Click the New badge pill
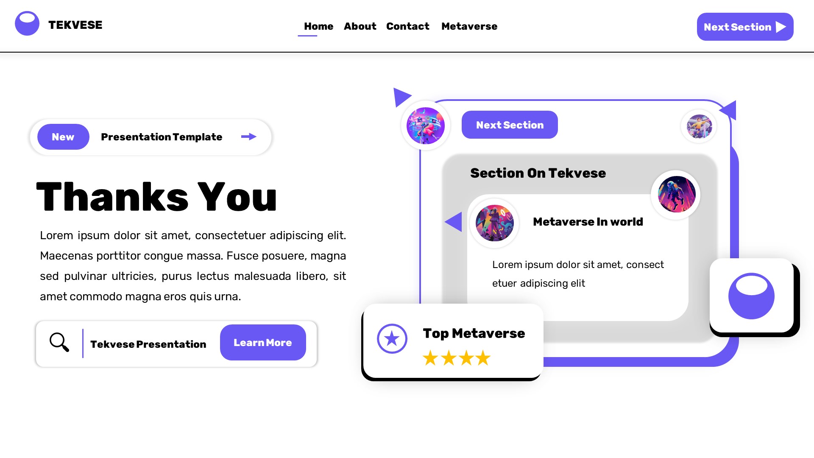Image resolution: width=814 pixels, height=458 pixels. point(63,137)
